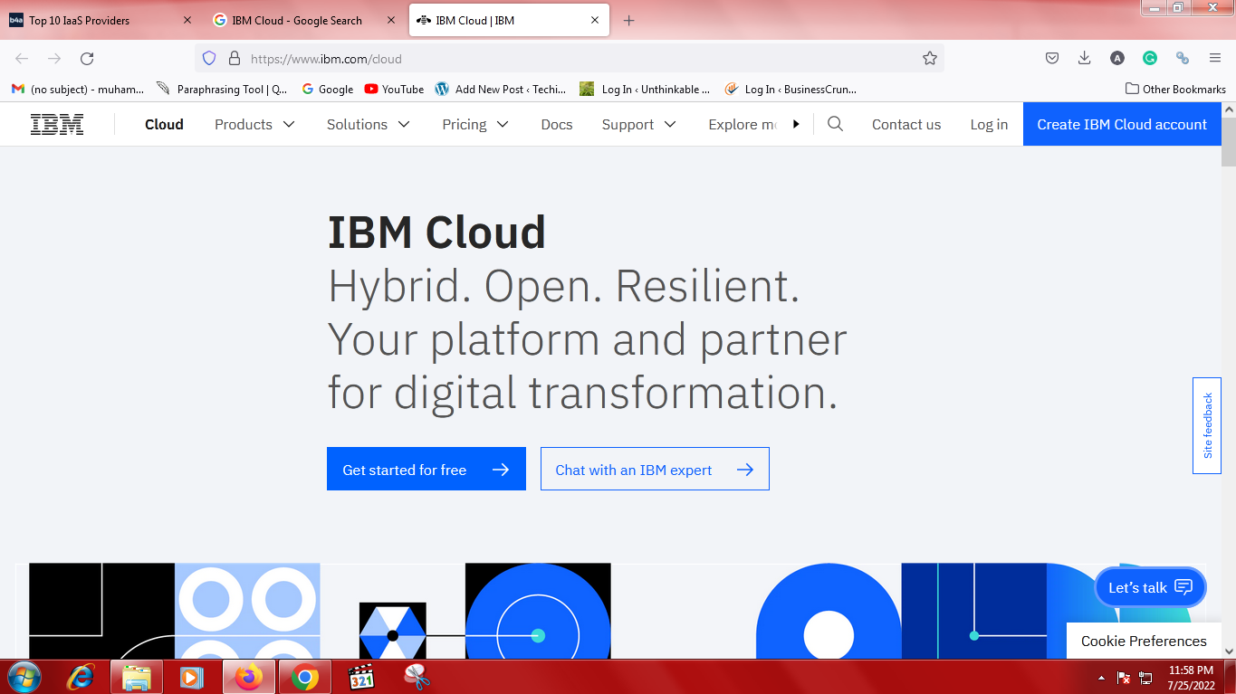Open Windows Media Player taskbar icon
Viewport: 1236px width, 694px height.
click(x=190, y=677)
